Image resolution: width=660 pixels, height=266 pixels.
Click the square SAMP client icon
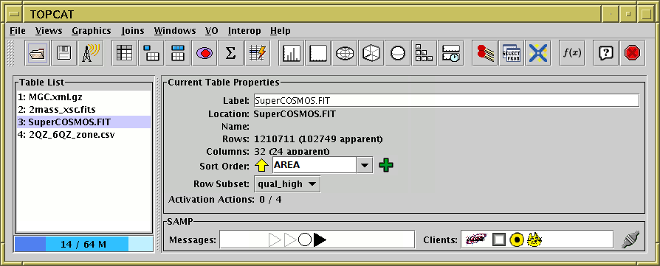[499, 239]
